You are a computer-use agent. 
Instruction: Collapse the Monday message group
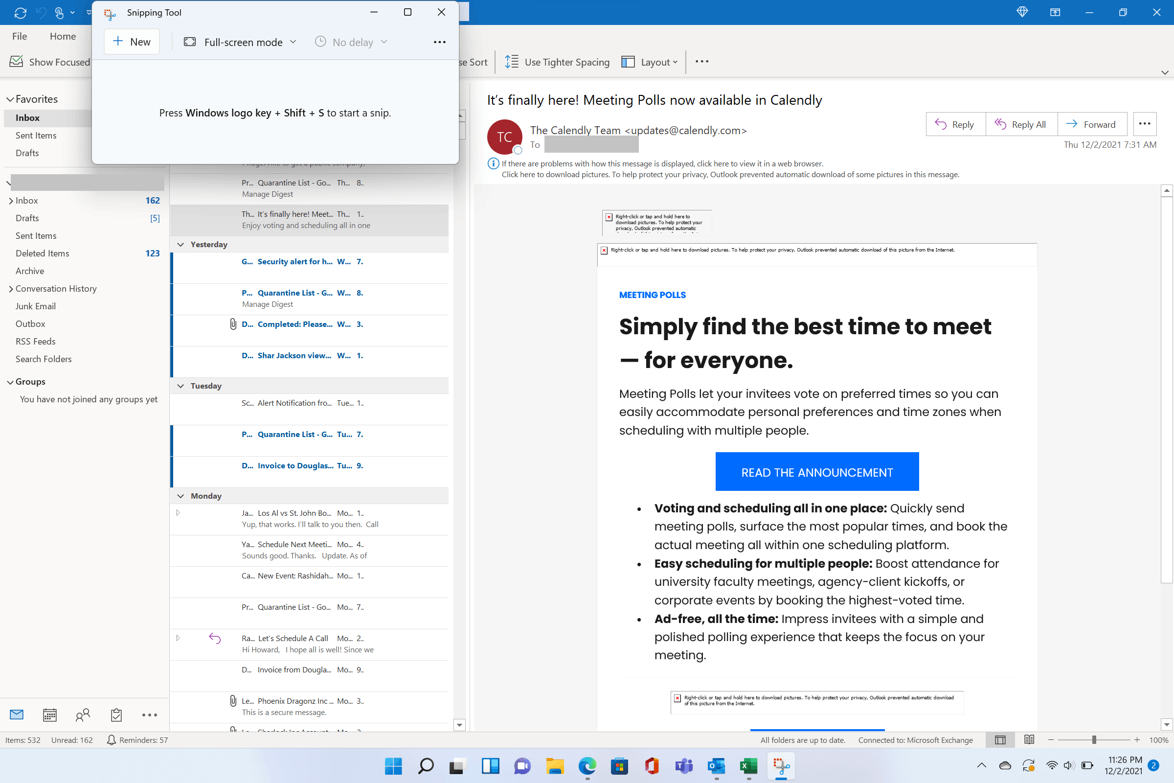point(181,496)
